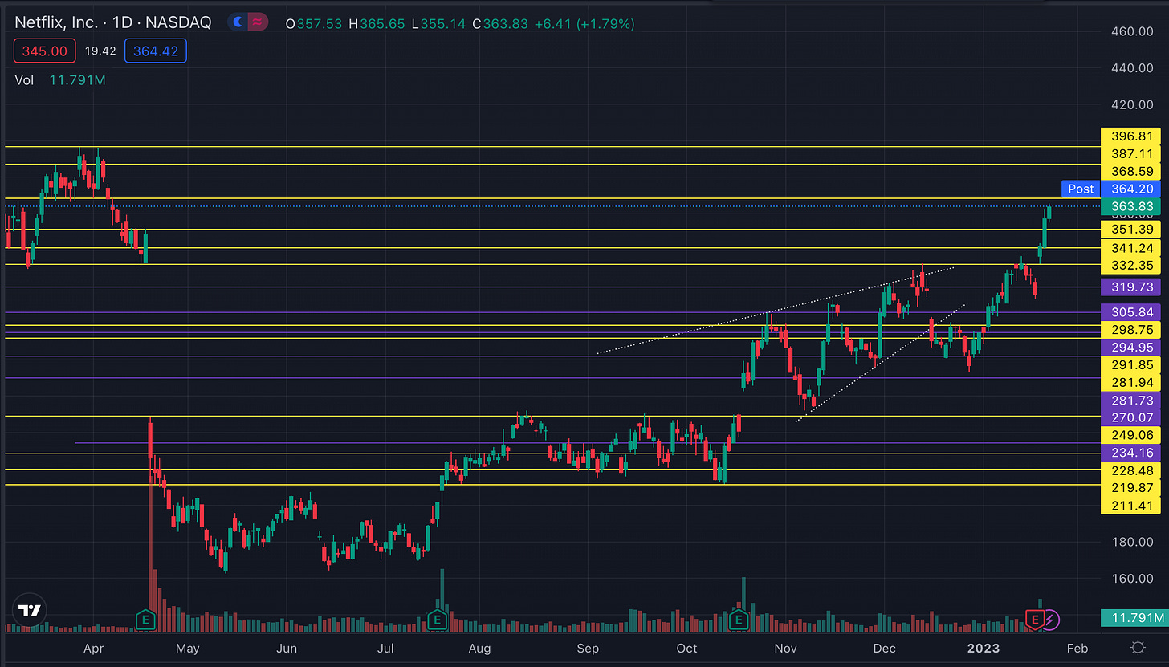Click the 234.16 purple price label

tap(1132, 453)
